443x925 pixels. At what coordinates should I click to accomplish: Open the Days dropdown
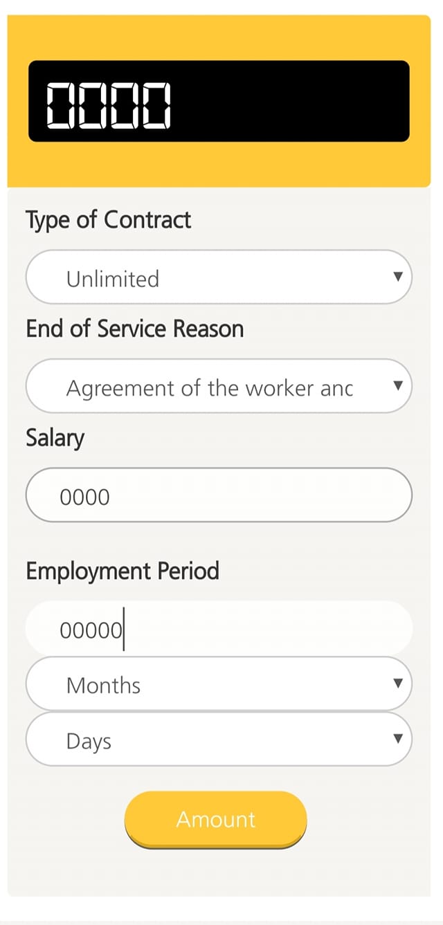point(219,739)
